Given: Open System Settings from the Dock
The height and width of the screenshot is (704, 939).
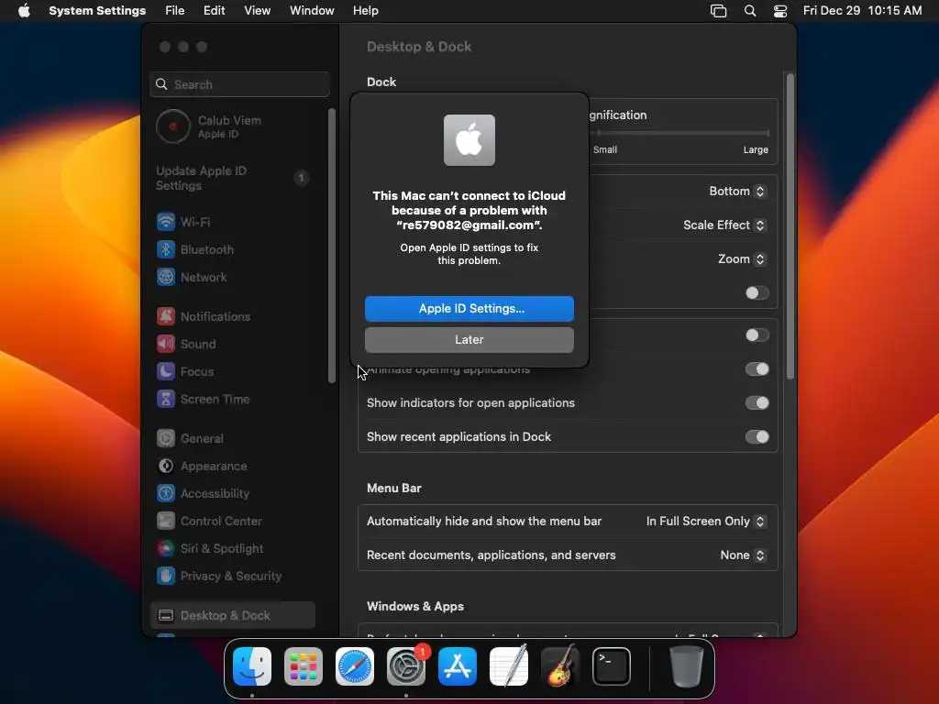Looking at the screenshot, I should (406, 666).
